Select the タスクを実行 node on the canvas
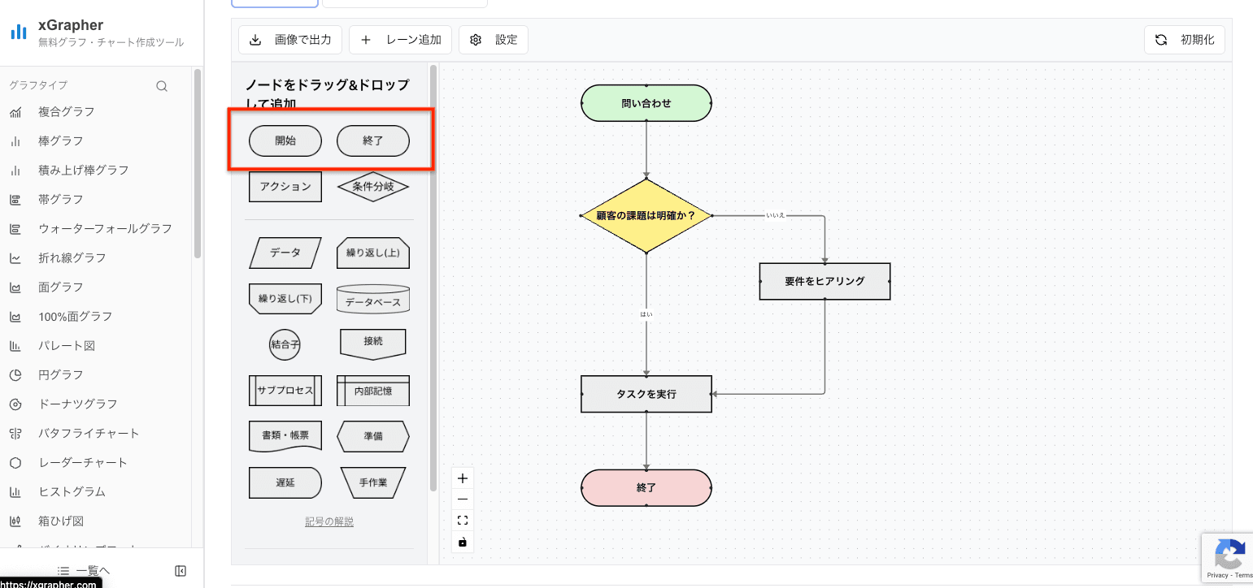 [646, 394]
